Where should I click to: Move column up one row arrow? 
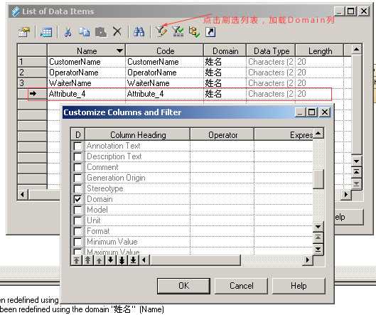pyautogui.click(x=99, y=260)
